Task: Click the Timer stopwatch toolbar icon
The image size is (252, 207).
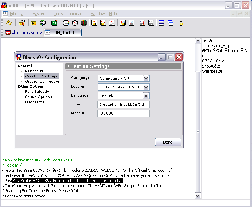Action: (75, 23)
